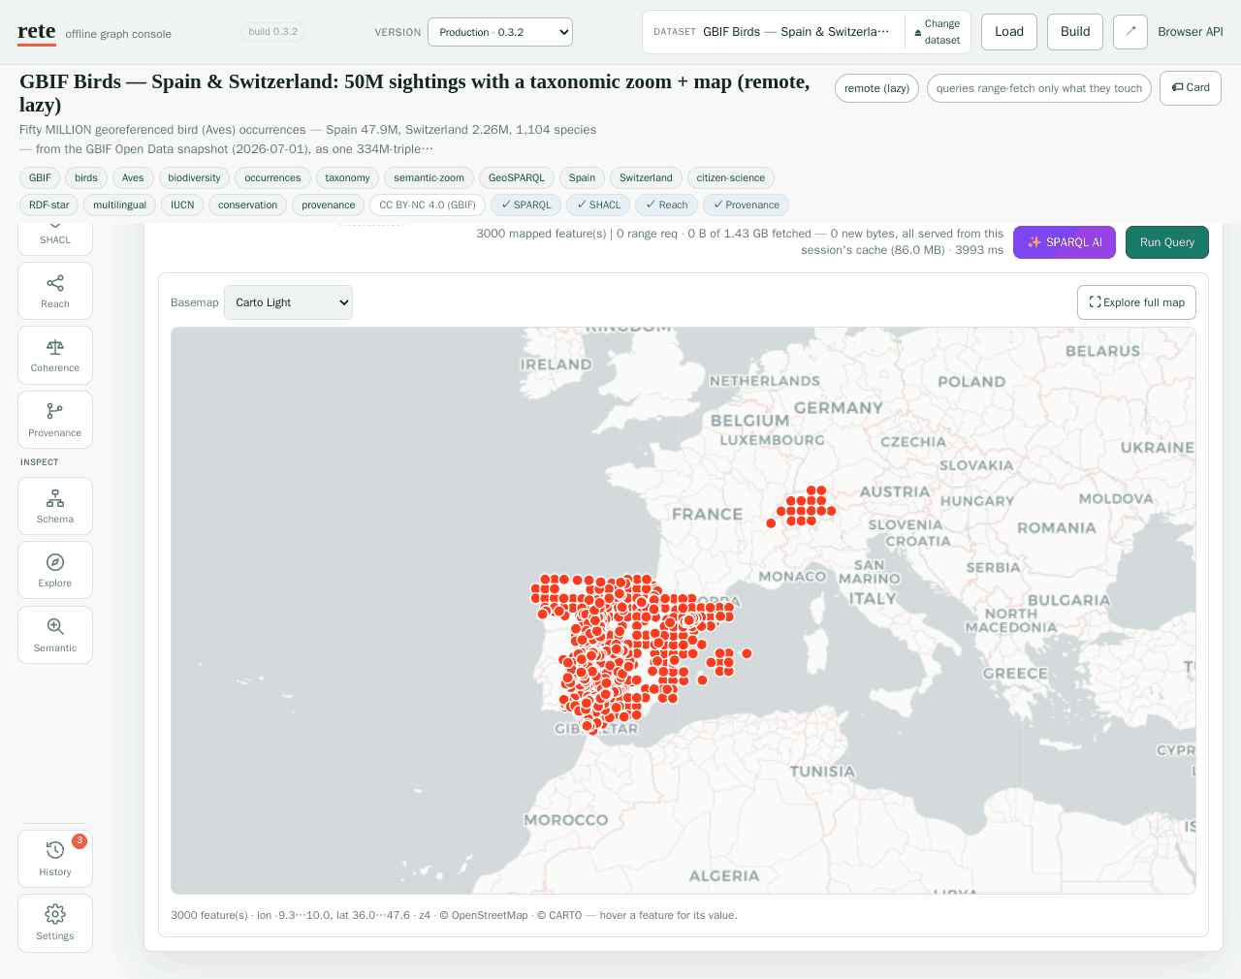The width and height of the screenshot is (1241, 979).
Task: Open the Semantic search tool
Action: point(55,635)
